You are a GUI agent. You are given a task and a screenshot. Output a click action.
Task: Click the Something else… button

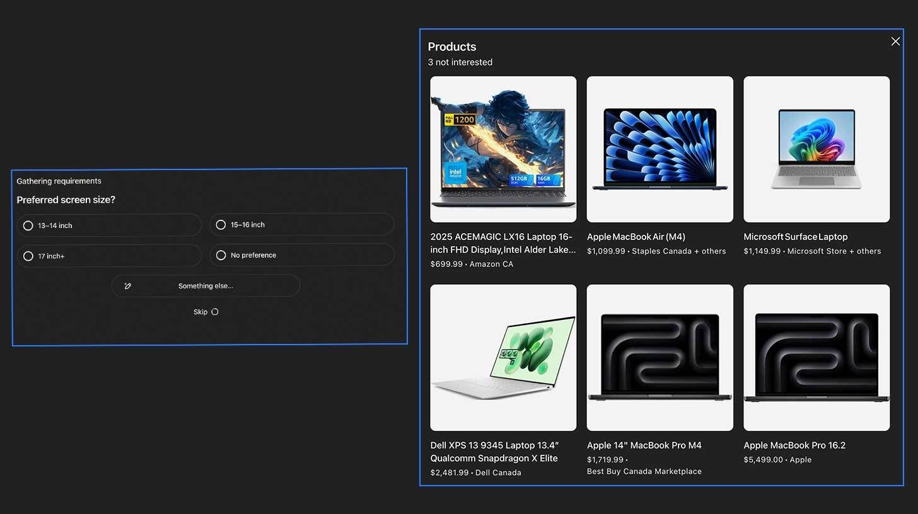[x=206, y=285]
